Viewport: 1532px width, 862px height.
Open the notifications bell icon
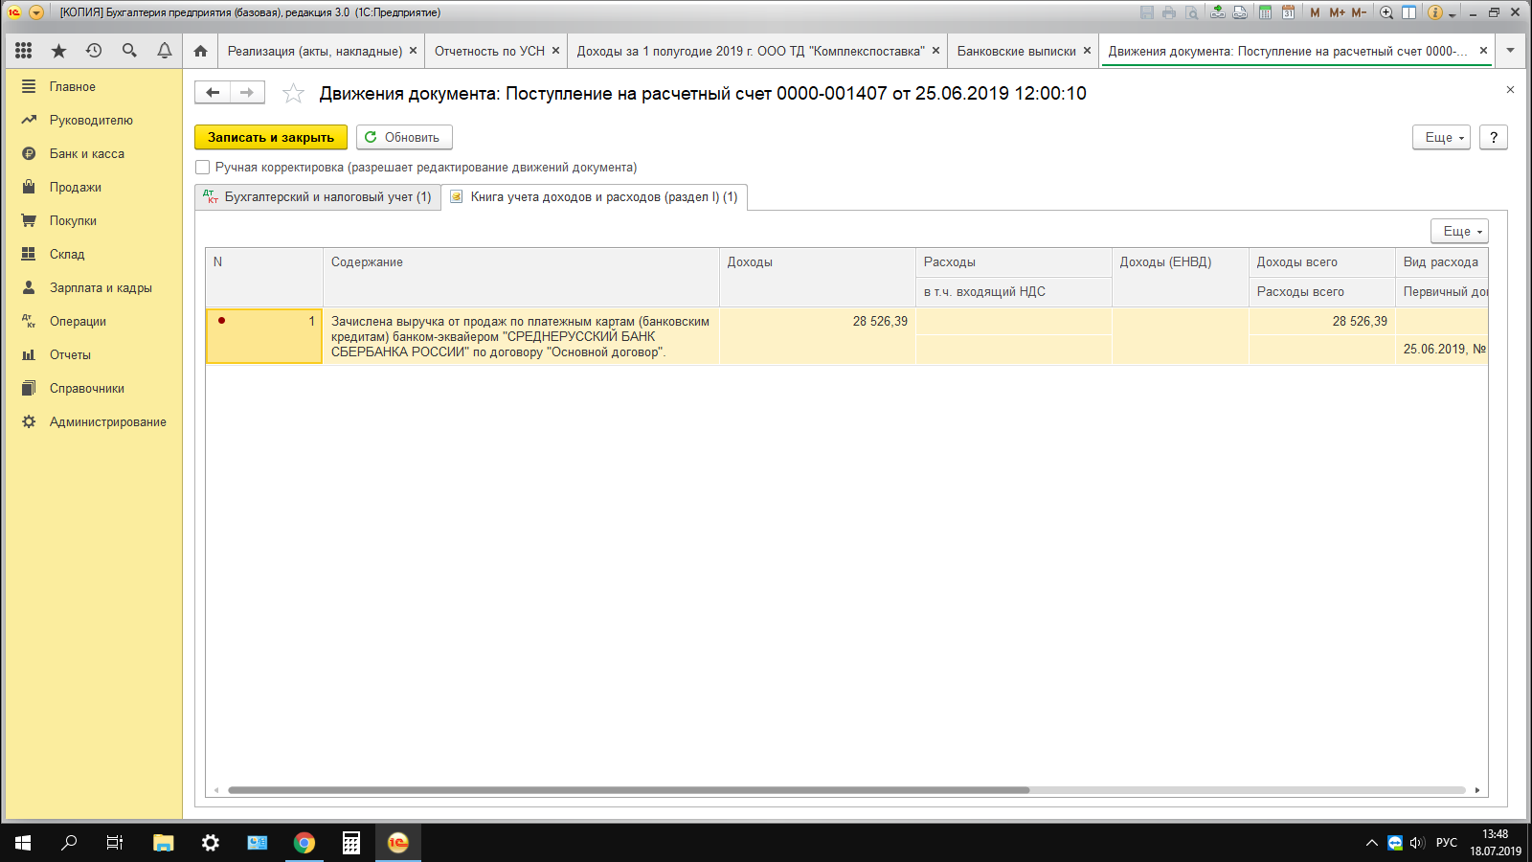165,51
